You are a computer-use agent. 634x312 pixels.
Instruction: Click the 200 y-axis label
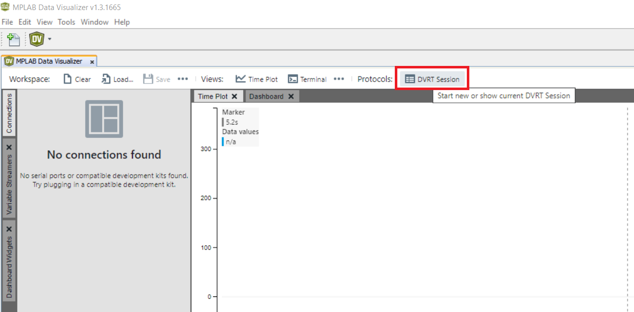click(205, 198)
